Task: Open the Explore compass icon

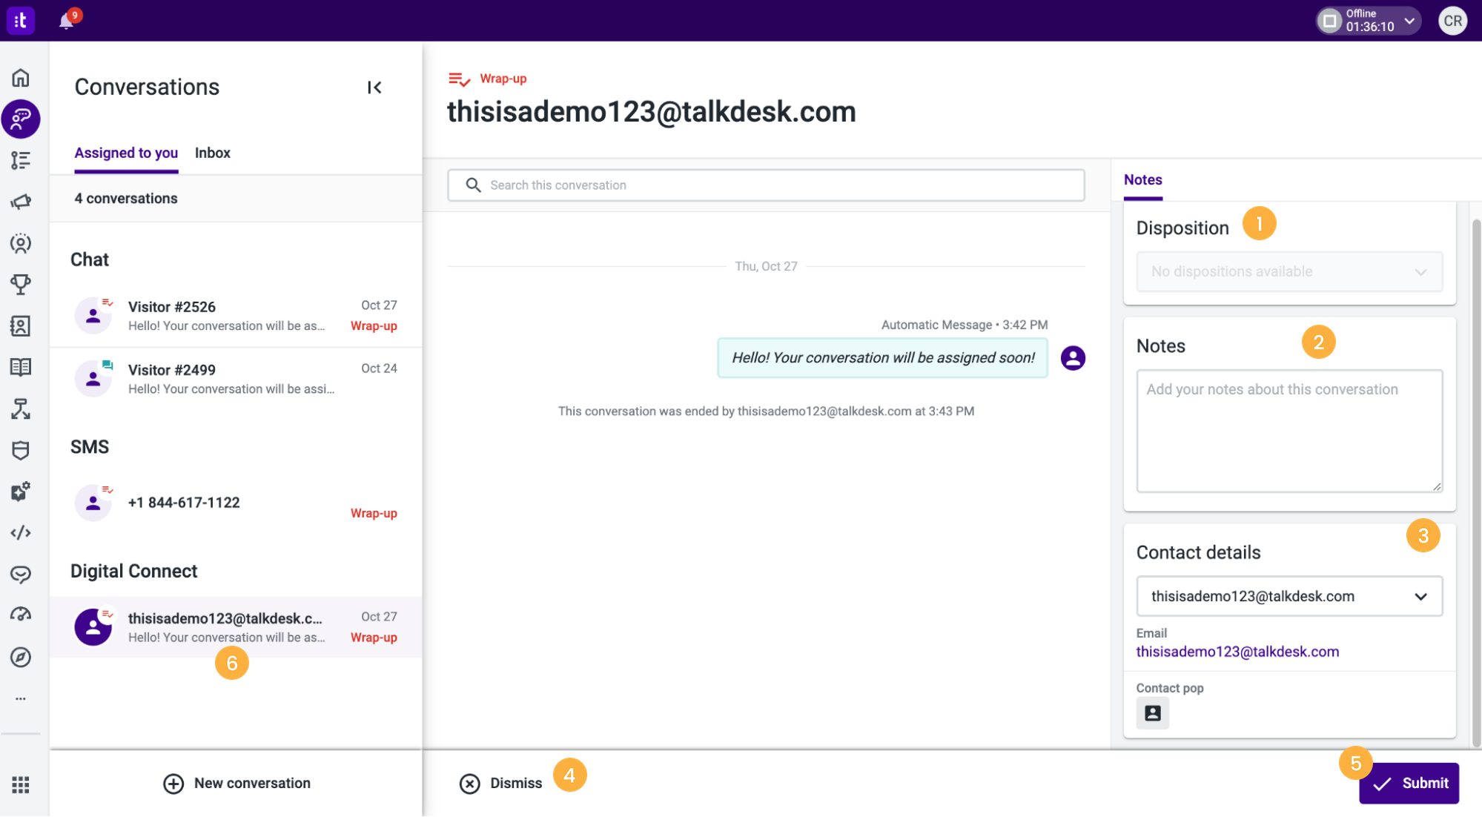Action: point(21,657)
